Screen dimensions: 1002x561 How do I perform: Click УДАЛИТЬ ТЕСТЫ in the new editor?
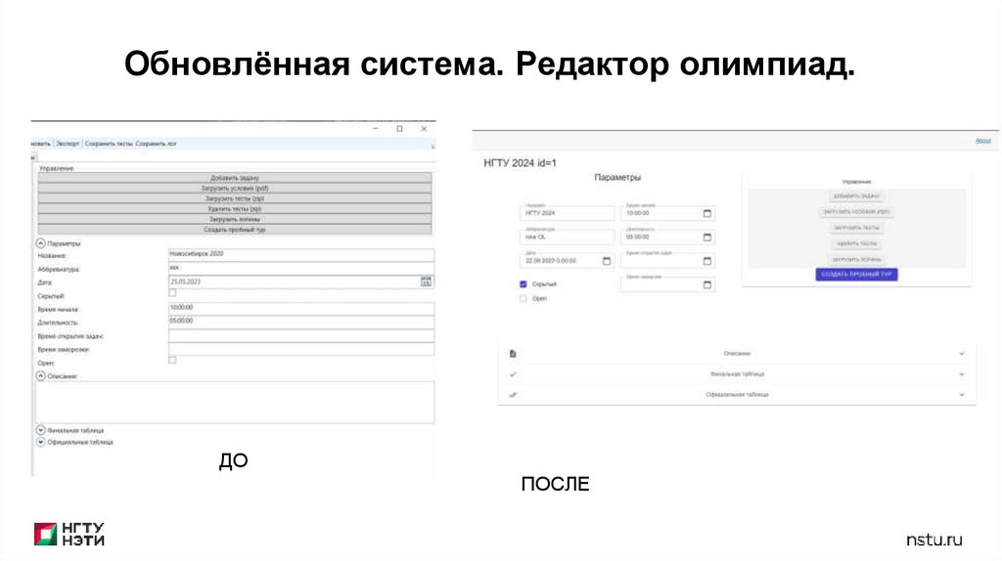click(x=856, y=243)
